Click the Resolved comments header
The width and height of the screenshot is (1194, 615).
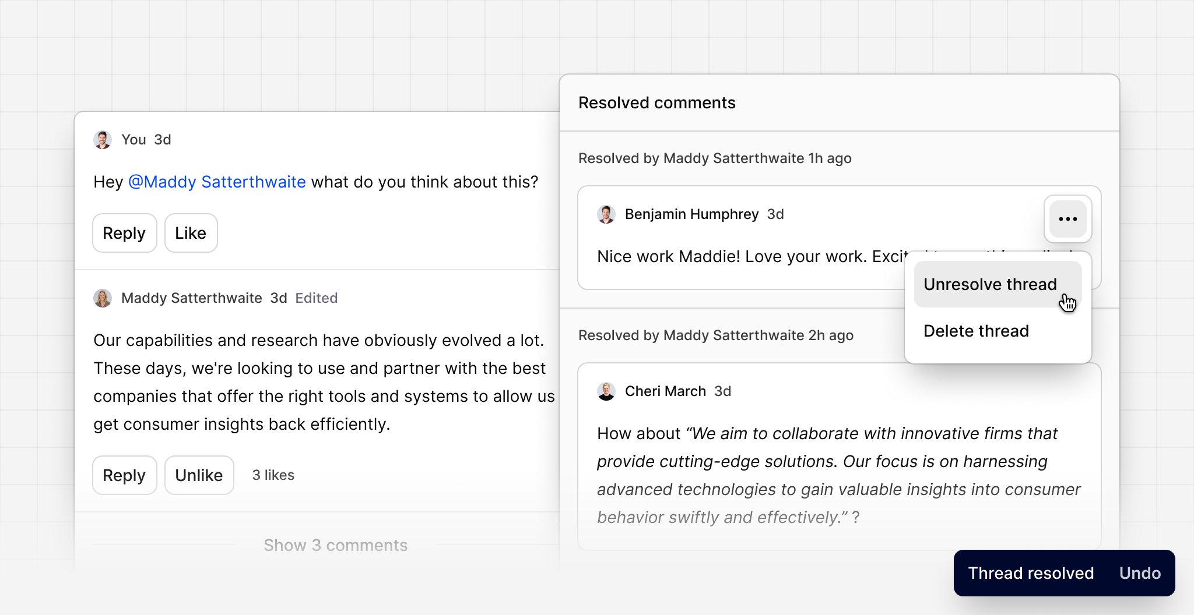coord(656,102)
